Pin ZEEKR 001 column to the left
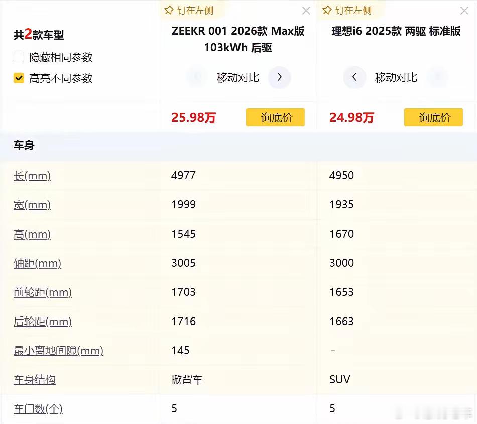Image resolution: width=477 pixels, height=424 pixels. (189, 11)
